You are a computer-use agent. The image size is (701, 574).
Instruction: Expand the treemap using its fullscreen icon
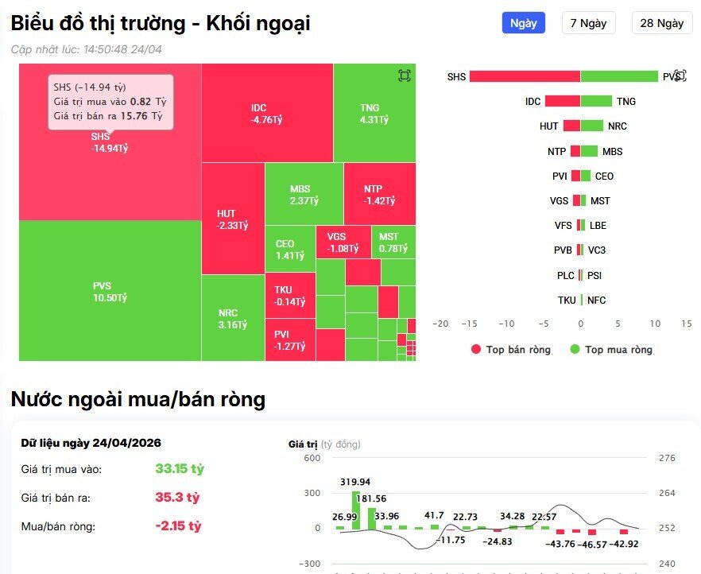click(x=404, y=75)
